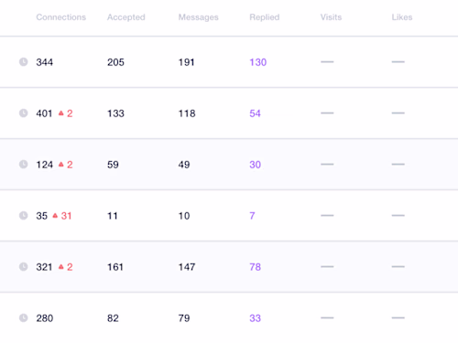
Task: Click the red warning triangle next to 35
Action: [x=55, y=216]
